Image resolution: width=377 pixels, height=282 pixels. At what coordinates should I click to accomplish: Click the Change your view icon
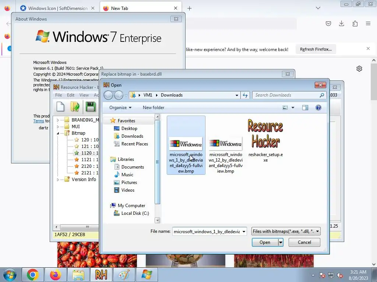point(285,108)
